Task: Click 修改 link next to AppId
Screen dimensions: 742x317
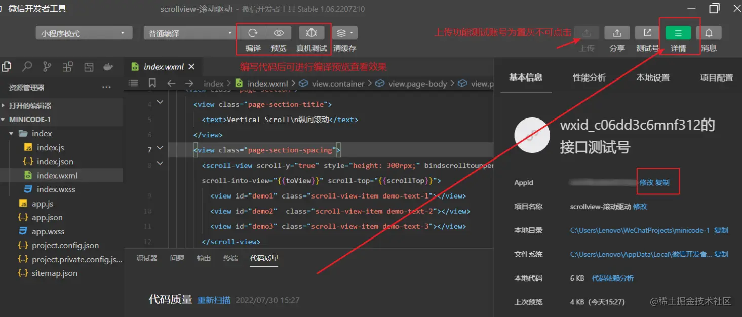Action: pyautogui.click(x=646, y=182)
